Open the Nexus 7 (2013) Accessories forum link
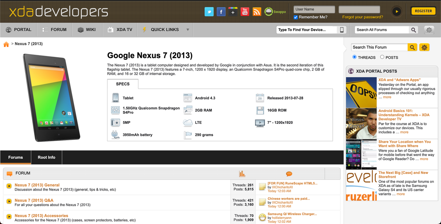 (41, 216)
